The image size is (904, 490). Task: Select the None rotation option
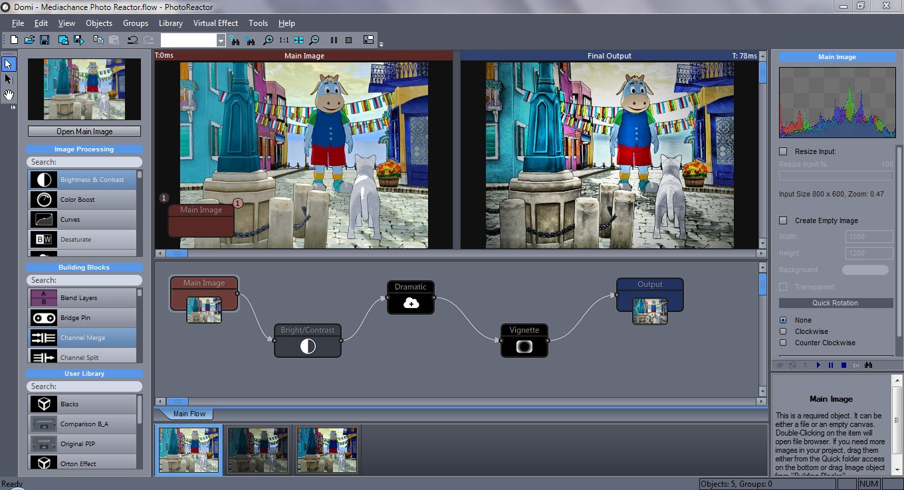pyautogui.click(x=783, y=320)
